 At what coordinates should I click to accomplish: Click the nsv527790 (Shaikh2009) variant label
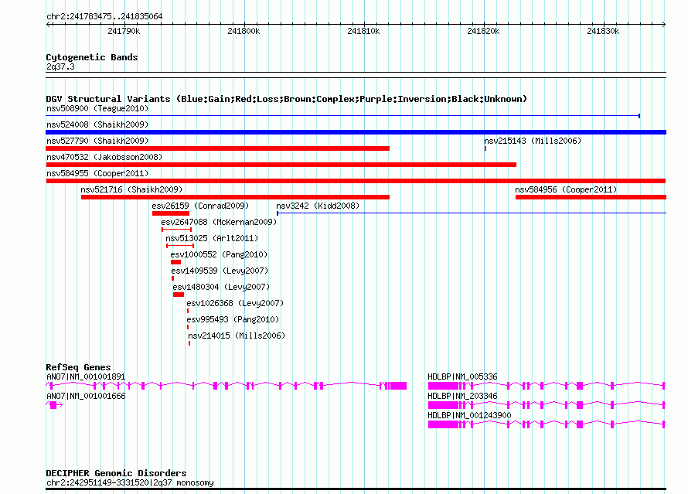[x=97, y=141]
